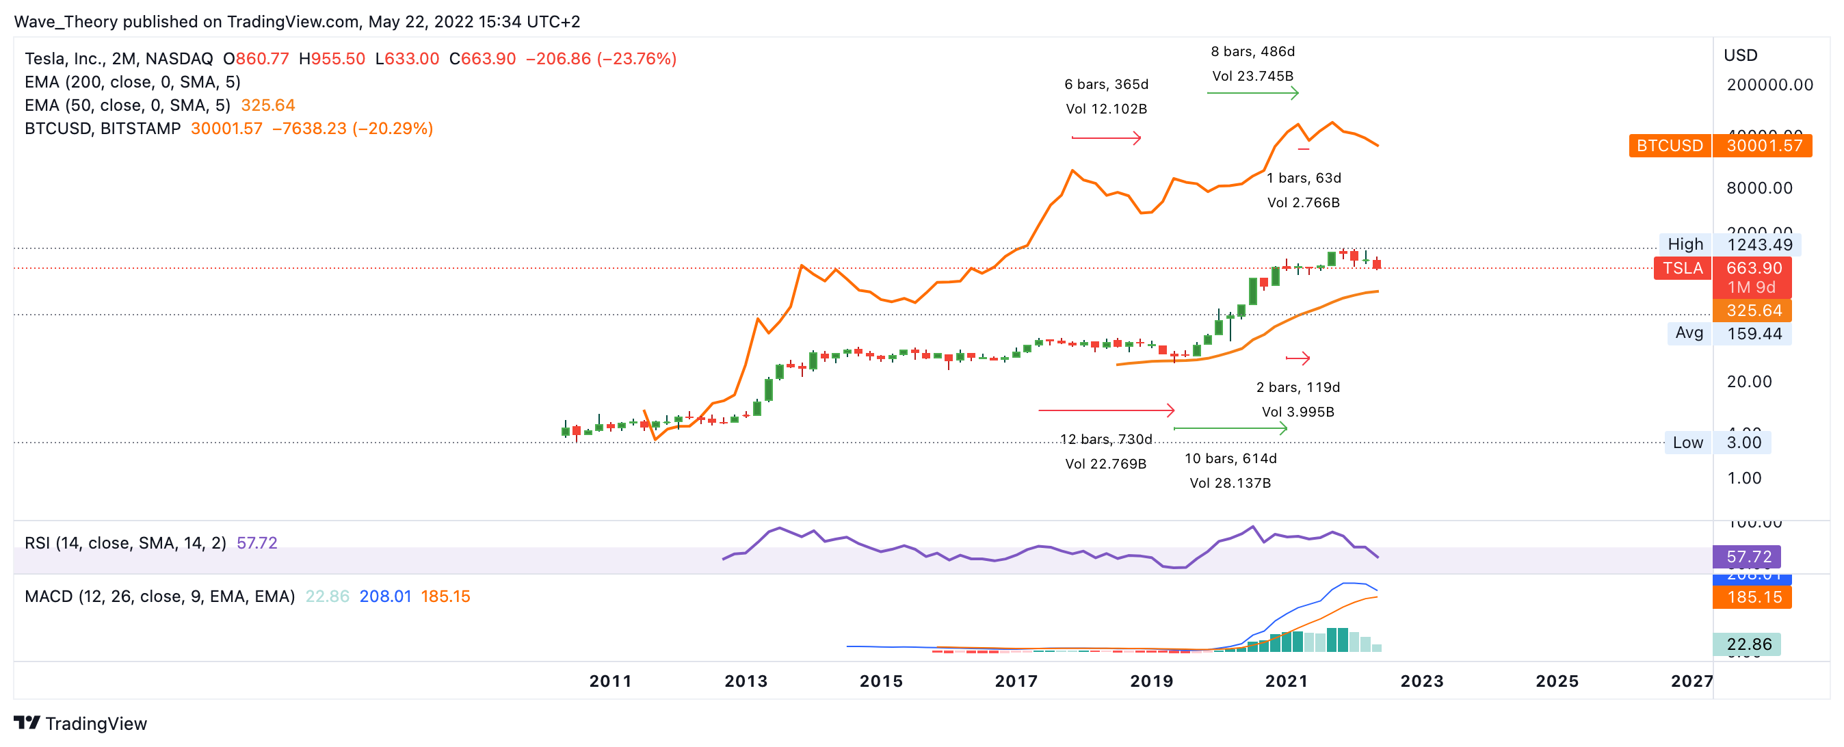Click red arrow under 6 bars 365d

(x=1106, y=137)
